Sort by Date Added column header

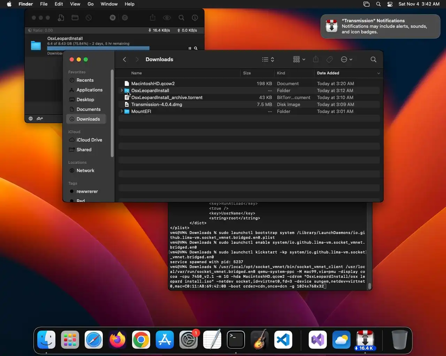(328, 73)
